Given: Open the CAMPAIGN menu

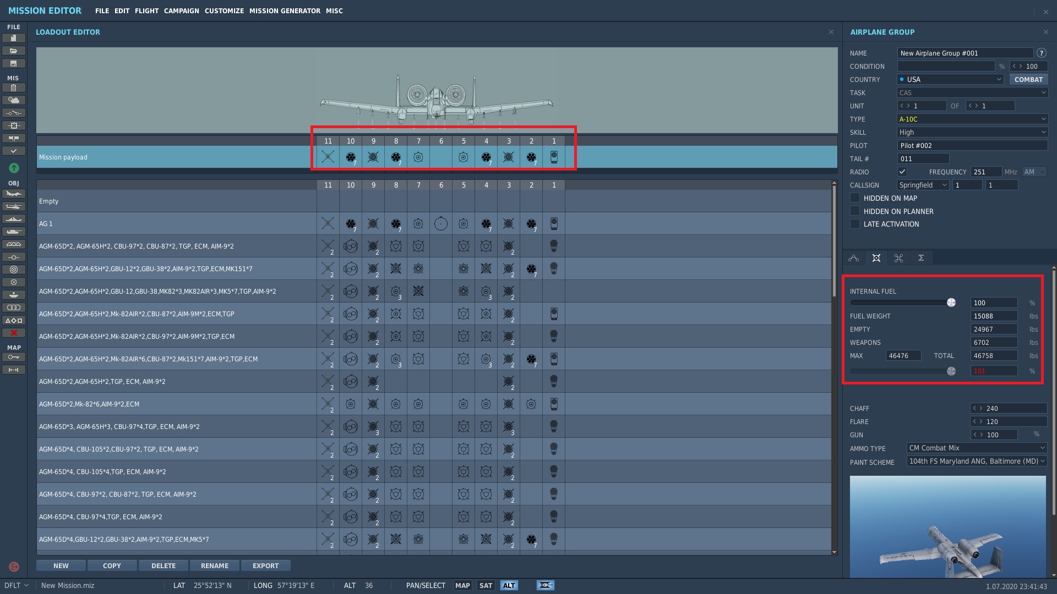Looking at the screenshot, I should pyautogui.click(x=181, y=10).
